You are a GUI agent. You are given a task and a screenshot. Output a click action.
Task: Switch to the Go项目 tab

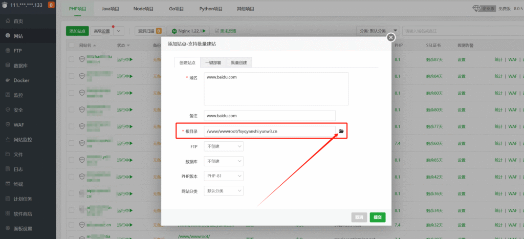click(x=177, y=9)
